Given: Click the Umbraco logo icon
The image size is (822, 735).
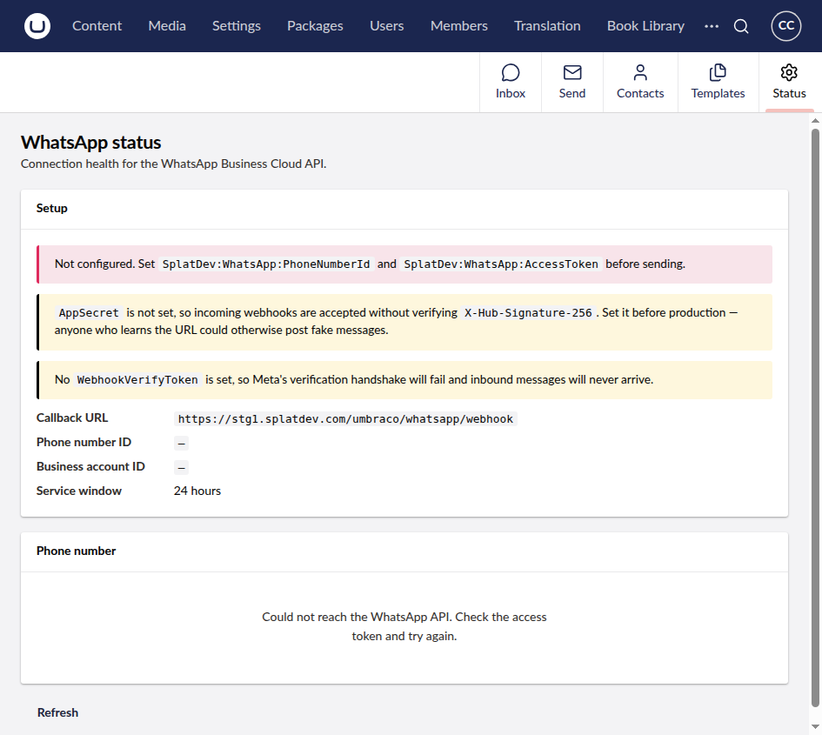Looking at the screenshot, I should tap(37, 26).
